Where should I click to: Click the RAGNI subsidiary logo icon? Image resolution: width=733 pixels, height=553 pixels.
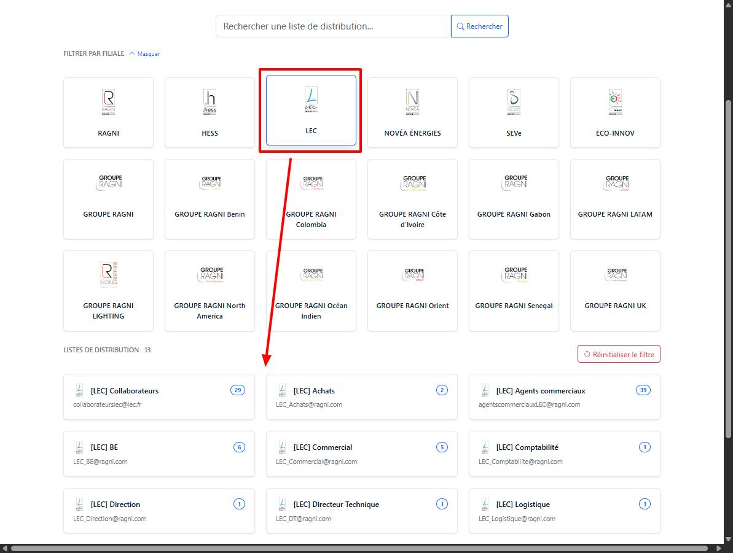click(109, 102)
